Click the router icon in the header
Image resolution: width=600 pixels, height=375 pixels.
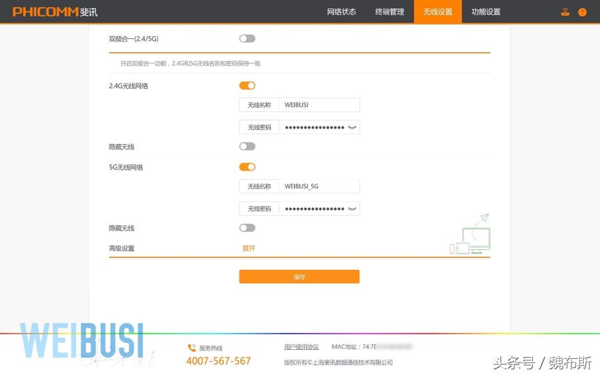click(565, 12)
